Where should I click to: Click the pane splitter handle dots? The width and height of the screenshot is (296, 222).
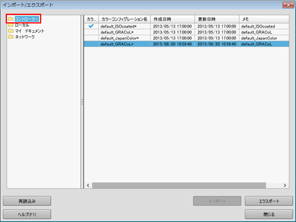coord(82,102)
